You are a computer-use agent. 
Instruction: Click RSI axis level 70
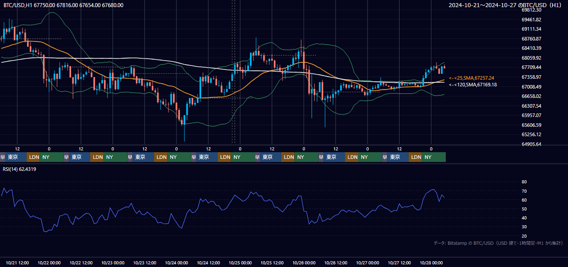[524, 191]
